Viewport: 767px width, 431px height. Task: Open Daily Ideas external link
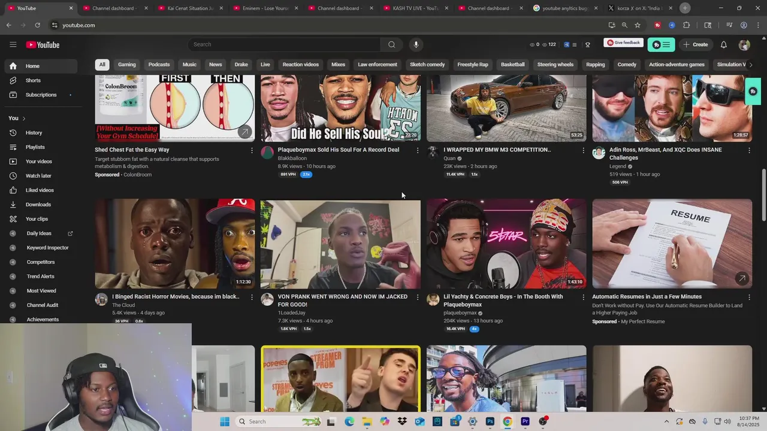[41, 233]
